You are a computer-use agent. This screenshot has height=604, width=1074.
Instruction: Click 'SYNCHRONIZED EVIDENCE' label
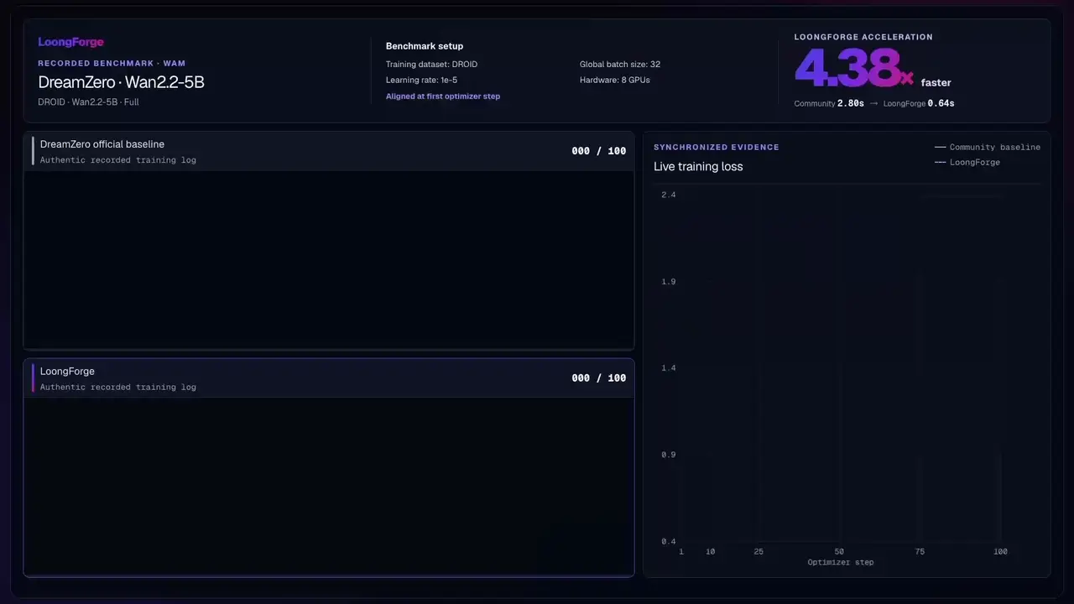(717, 148)
